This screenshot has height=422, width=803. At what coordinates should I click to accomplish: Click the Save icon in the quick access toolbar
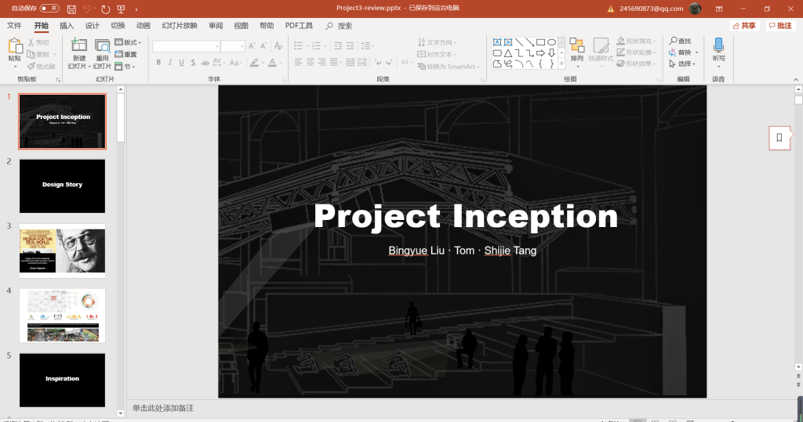click(72, 9)
